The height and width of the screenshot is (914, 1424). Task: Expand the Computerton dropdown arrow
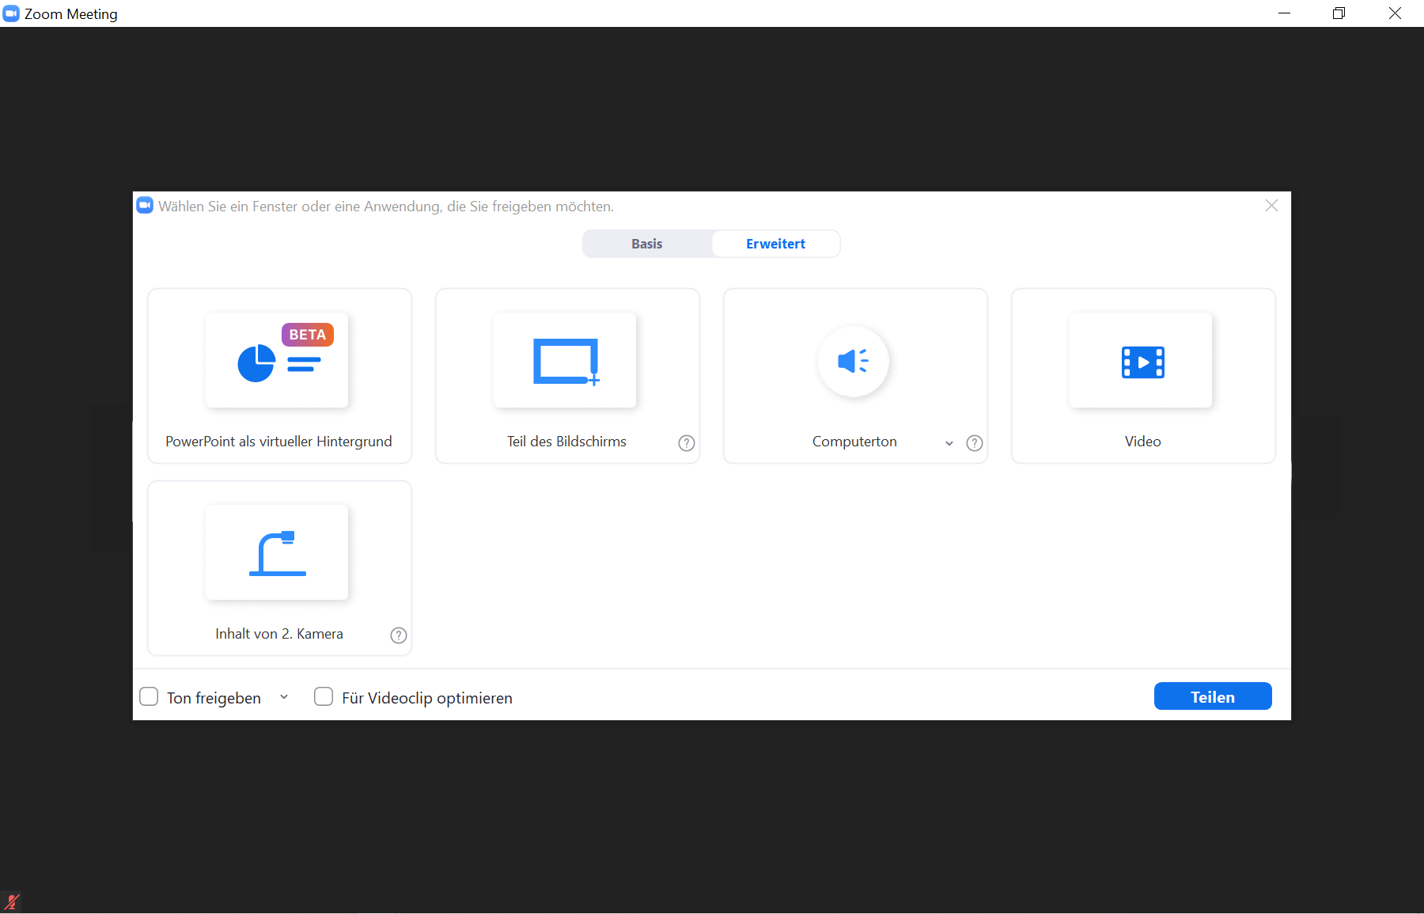(x=949, y=443)
